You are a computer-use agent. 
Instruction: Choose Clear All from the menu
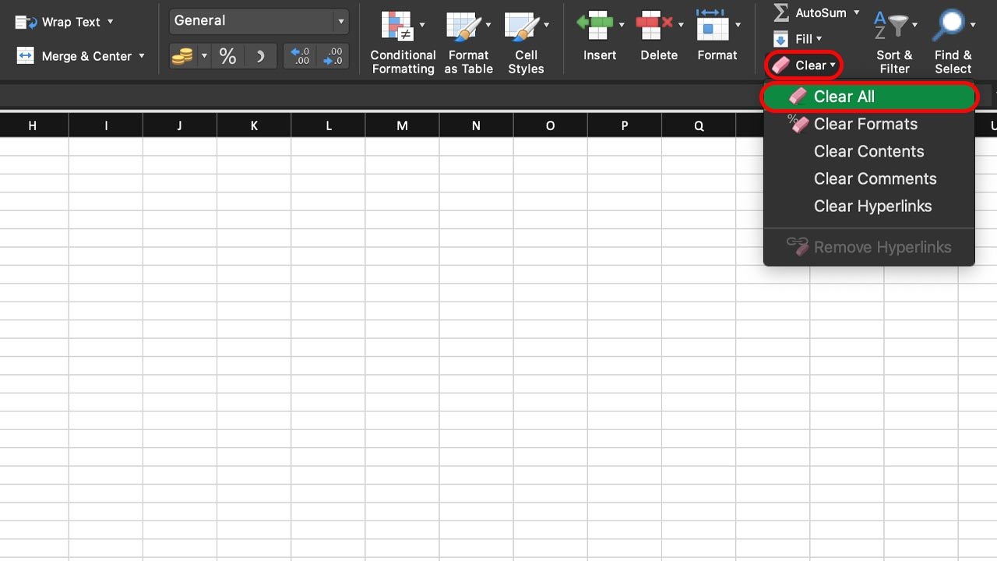click(x=869, y=97)
